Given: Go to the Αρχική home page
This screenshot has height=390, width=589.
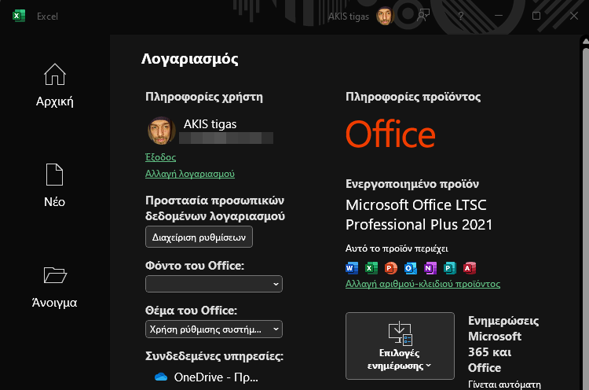Looking at the screenshot, I should [x=55, y=86].
